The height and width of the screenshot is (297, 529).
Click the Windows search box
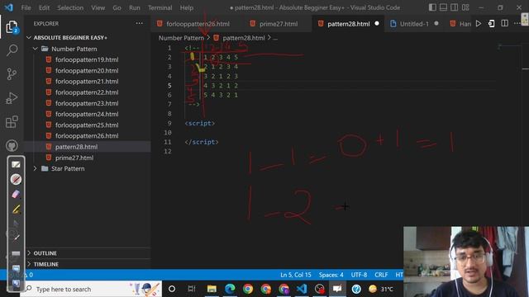pyautogui.click(x=91, y=289)
